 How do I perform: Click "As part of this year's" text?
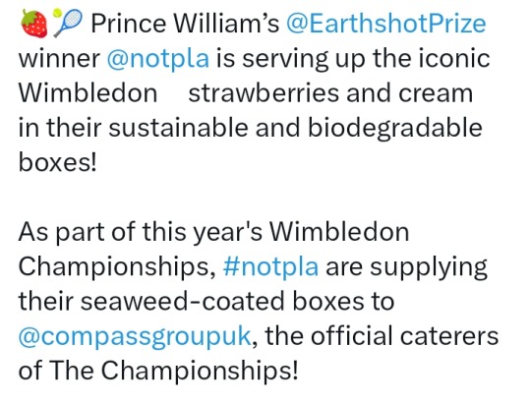141,232
